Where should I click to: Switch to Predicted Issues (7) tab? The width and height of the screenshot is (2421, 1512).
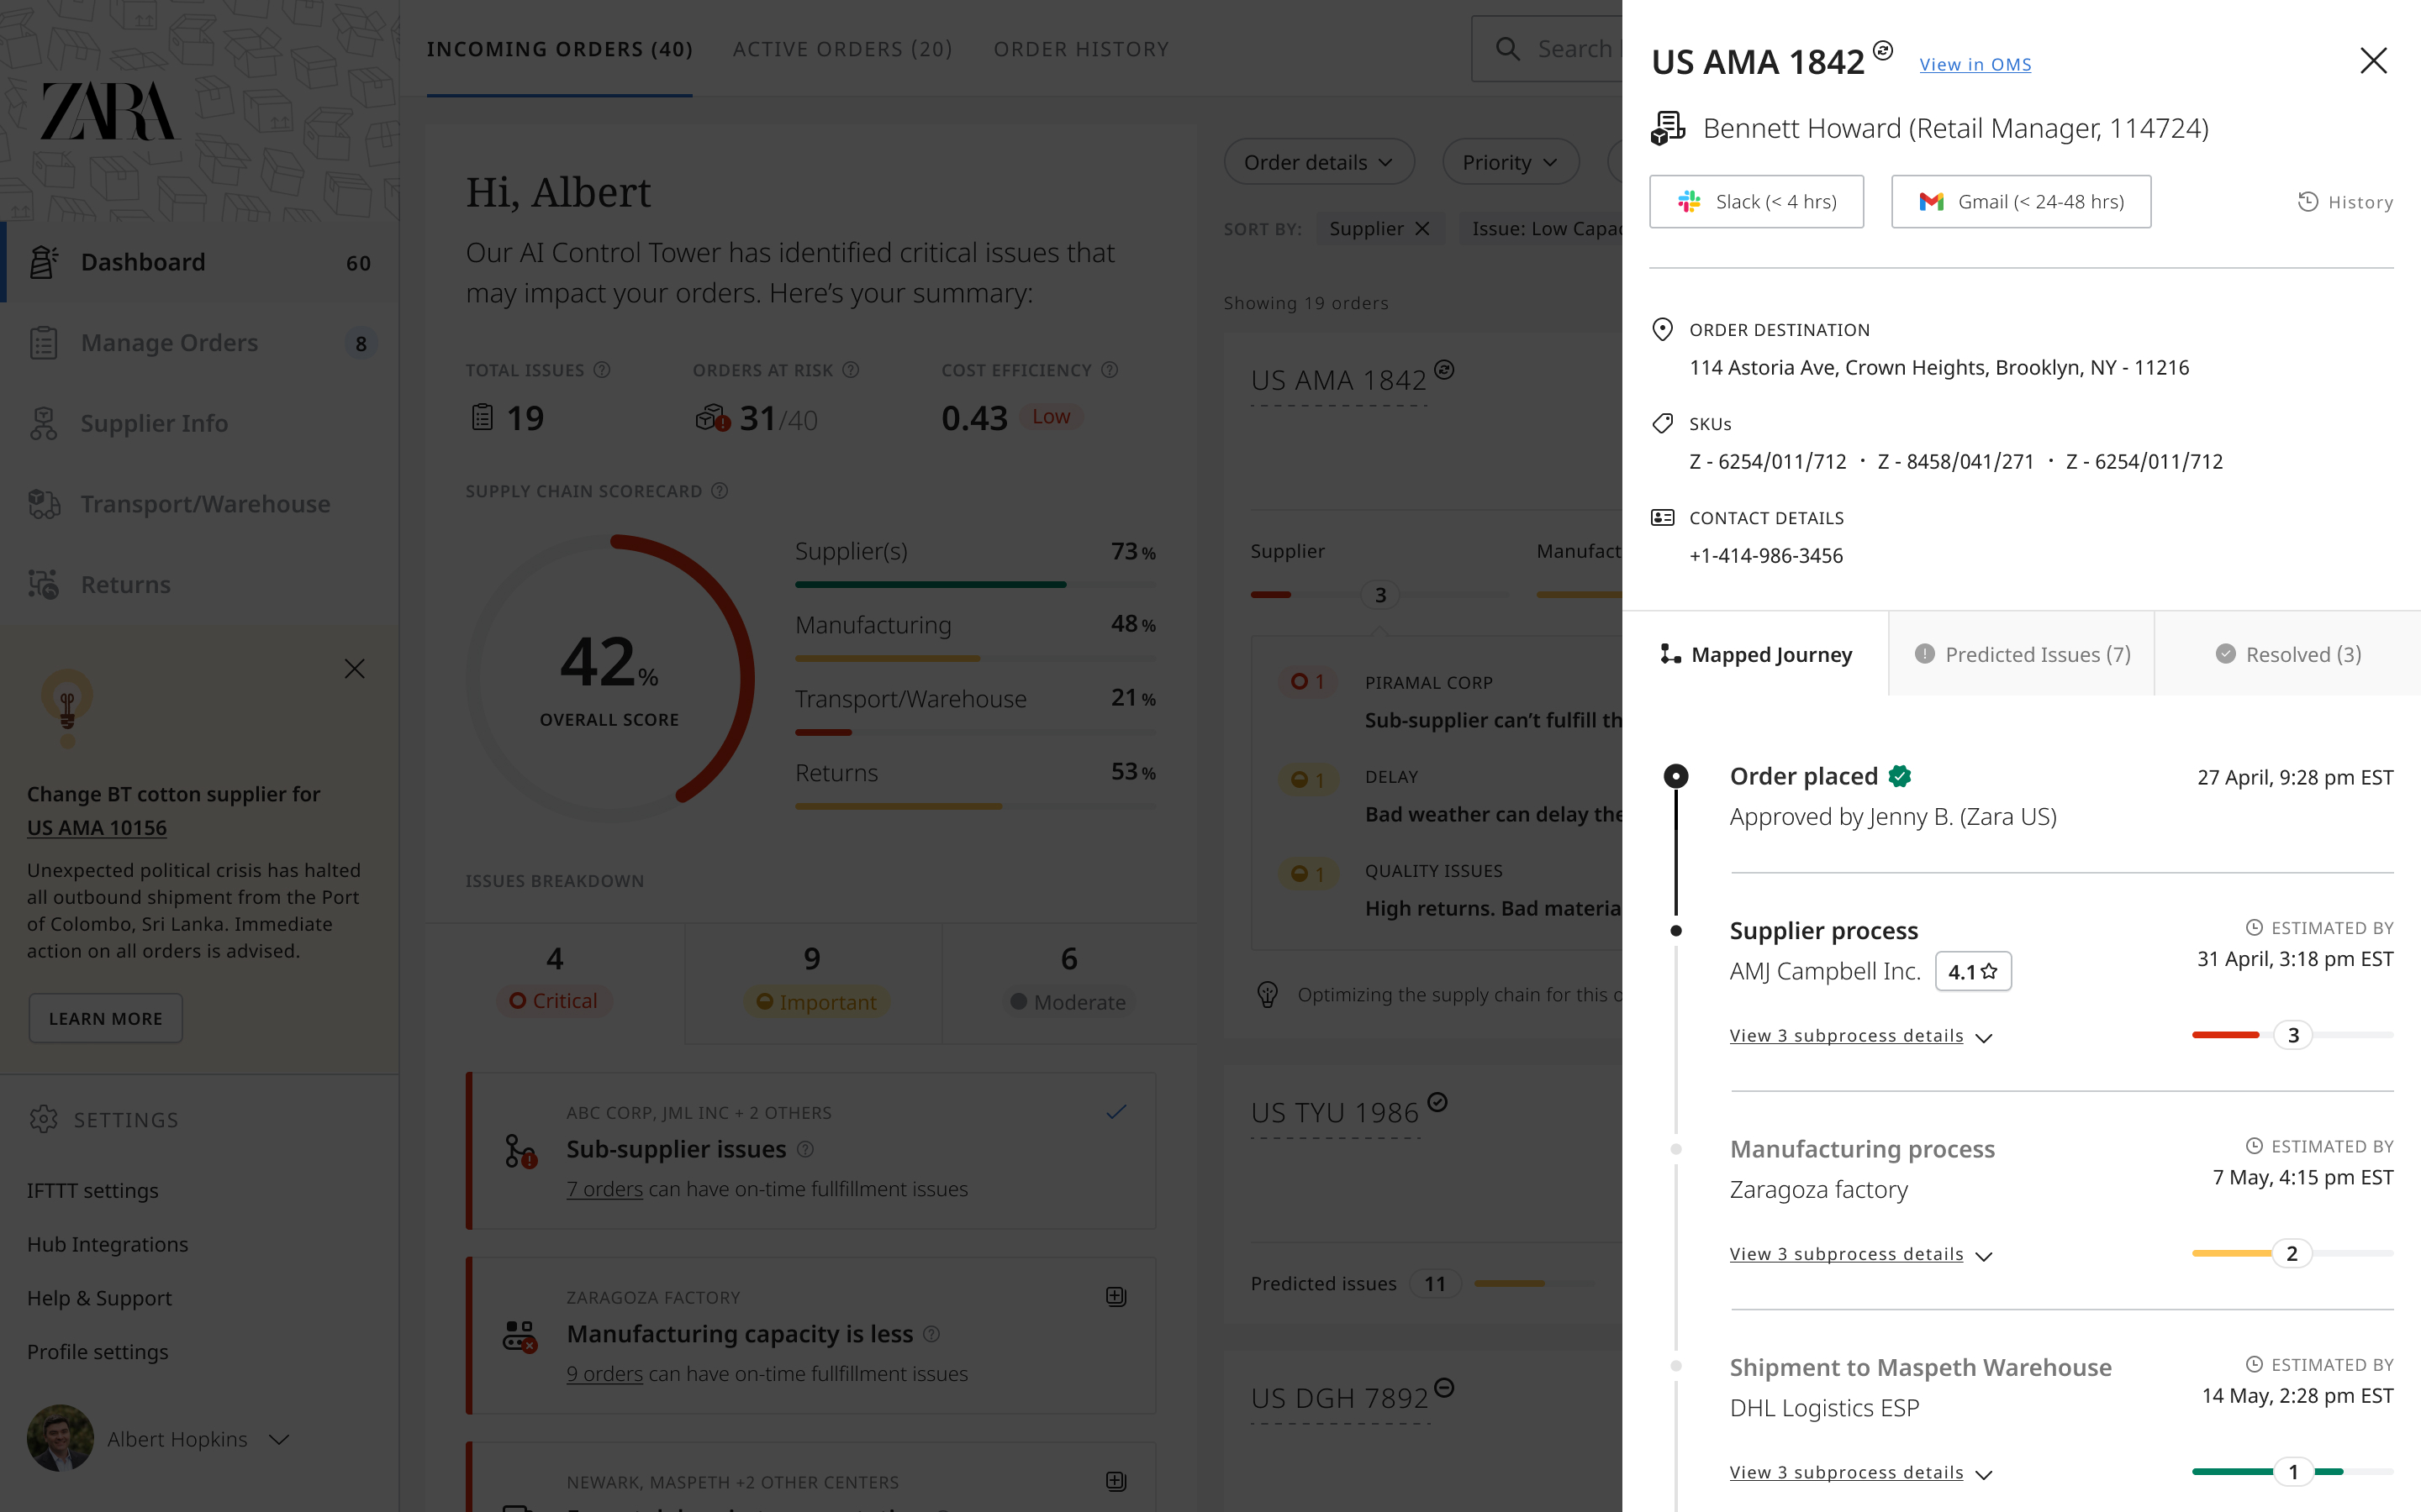pyautogui.click(x=2022, y=654)
